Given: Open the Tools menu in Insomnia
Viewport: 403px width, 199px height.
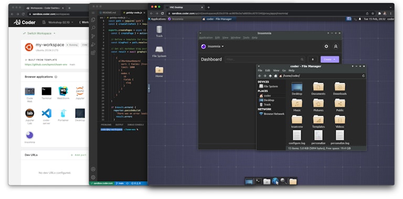Looking at the screenshot, I should (x=246, y=38).
